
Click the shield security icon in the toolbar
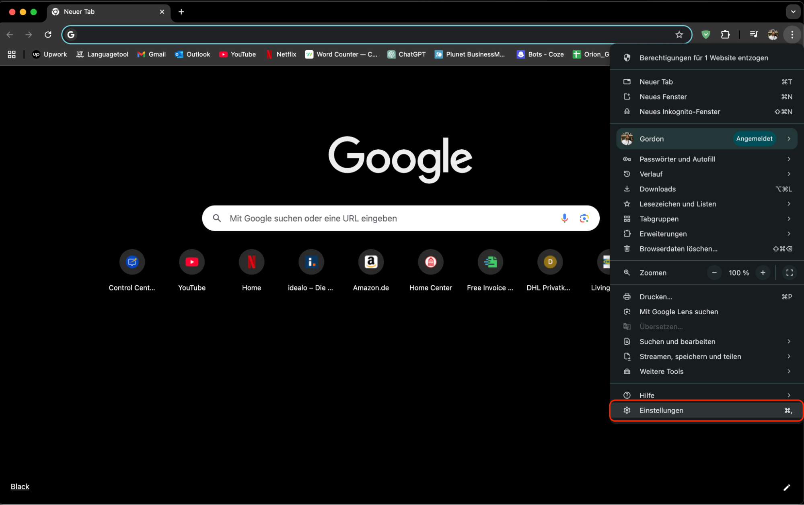pos(706,35)
